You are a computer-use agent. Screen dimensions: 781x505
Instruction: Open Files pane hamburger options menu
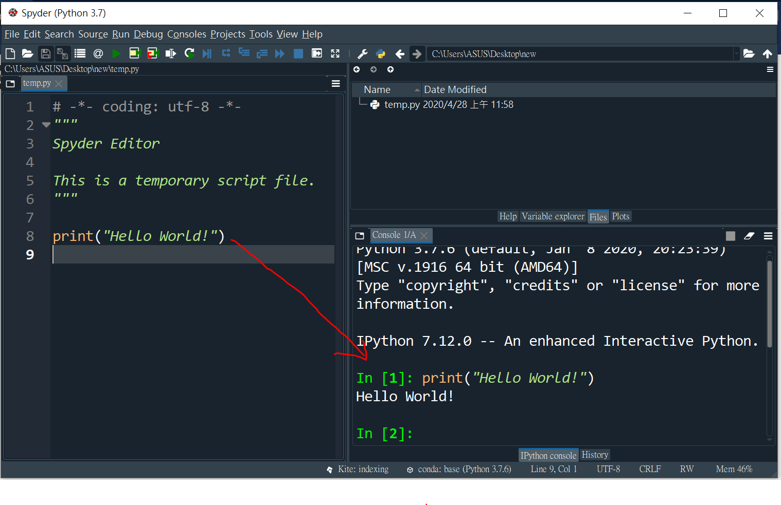[770, 69]
